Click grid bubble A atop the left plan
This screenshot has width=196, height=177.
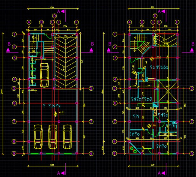coord(29,22)
